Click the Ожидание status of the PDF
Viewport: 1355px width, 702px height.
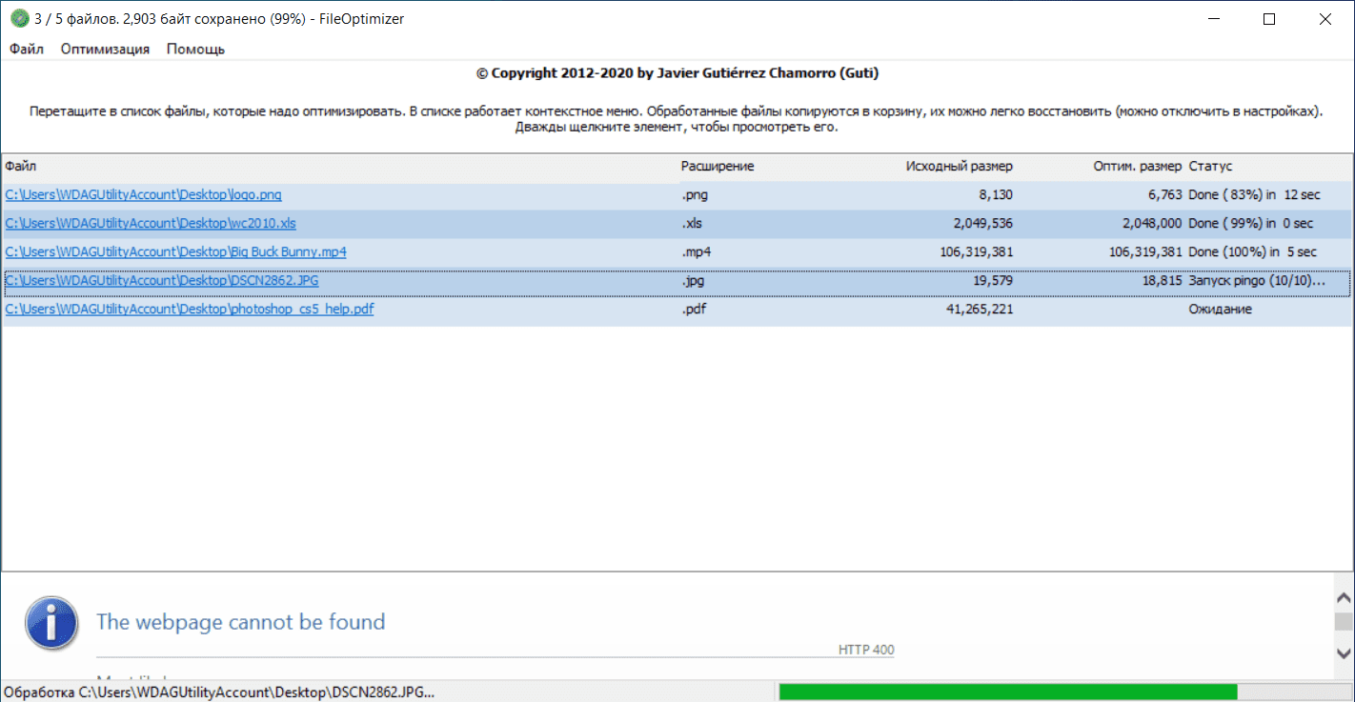tap(1220, 310)
